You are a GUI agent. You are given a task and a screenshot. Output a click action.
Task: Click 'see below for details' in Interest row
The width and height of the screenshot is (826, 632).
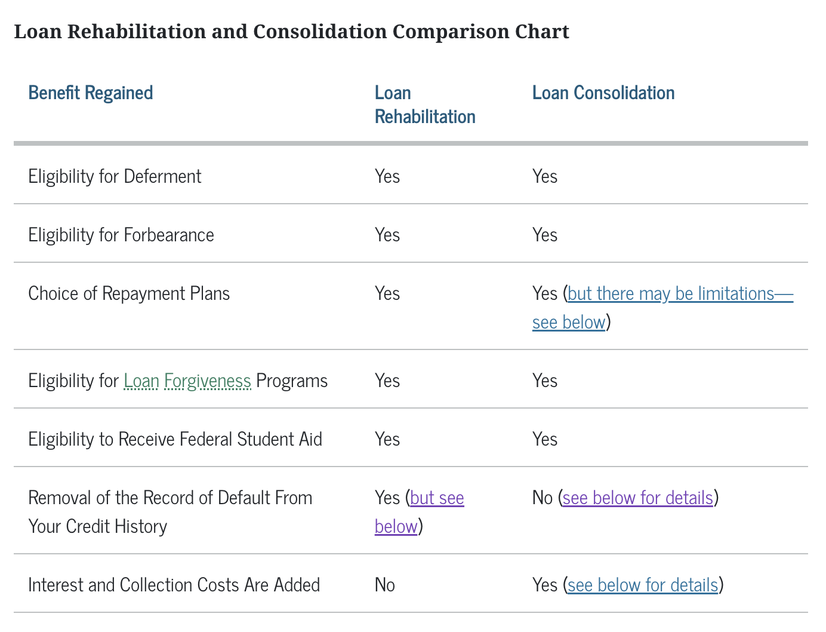coord(642,585)
